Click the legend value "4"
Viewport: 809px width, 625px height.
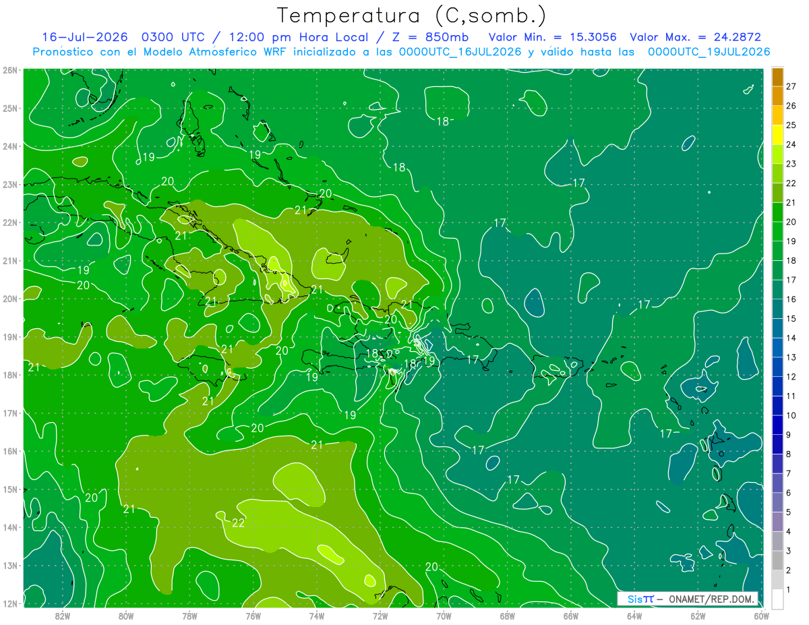coord(789,531)
